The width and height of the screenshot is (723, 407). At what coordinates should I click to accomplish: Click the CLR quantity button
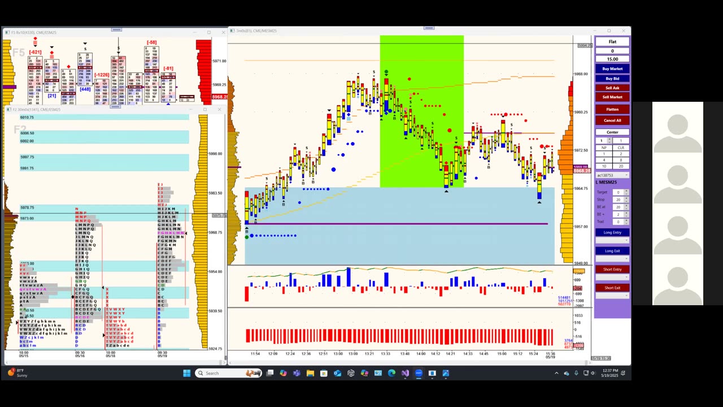tap(621, 148)
